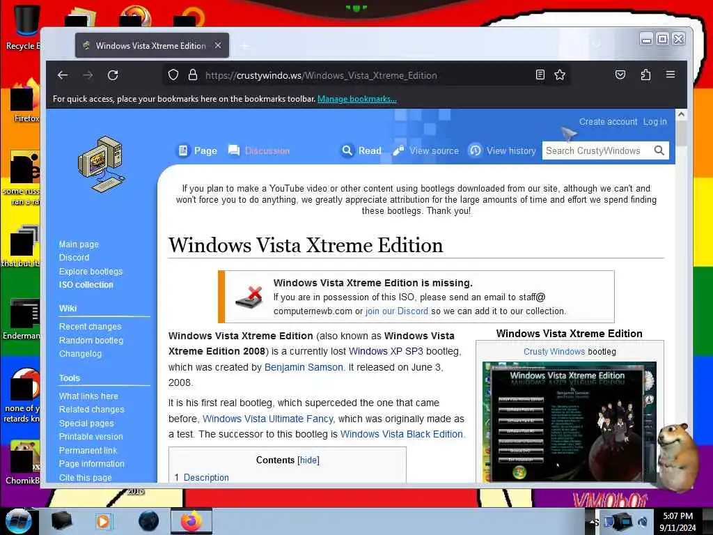Open the tracking protection shield icon
The height and width of the screenshot is (535, 713).
[173, 75]
